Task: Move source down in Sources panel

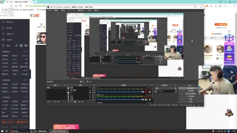Action: coord(82,102)
